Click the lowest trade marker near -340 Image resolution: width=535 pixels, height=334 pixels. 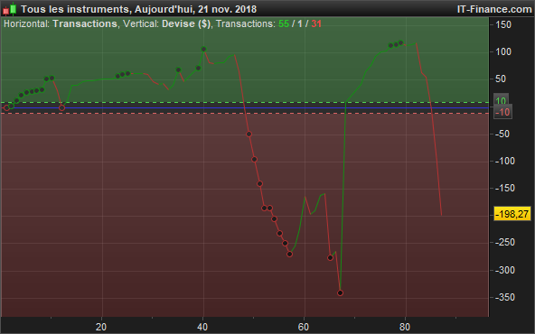coord(340,292)
